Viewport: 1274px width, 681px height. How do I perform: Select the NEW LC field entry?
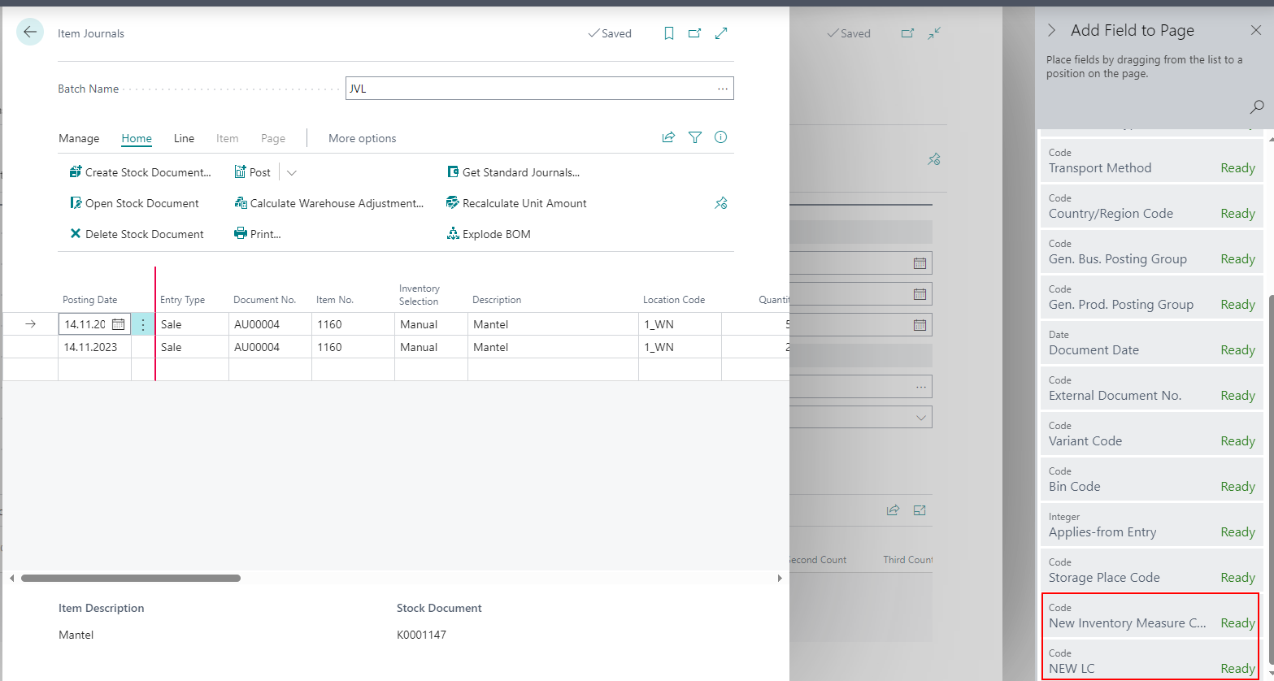pos(1150,661)
